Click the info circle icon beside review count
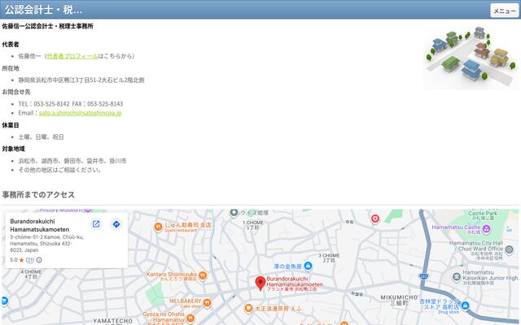 39,260
